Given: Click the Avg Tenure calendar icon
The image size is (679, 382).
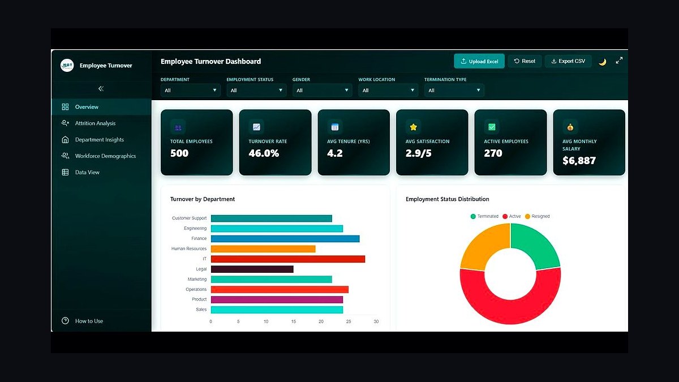Looking at the screenshot, I should (335, 127).
